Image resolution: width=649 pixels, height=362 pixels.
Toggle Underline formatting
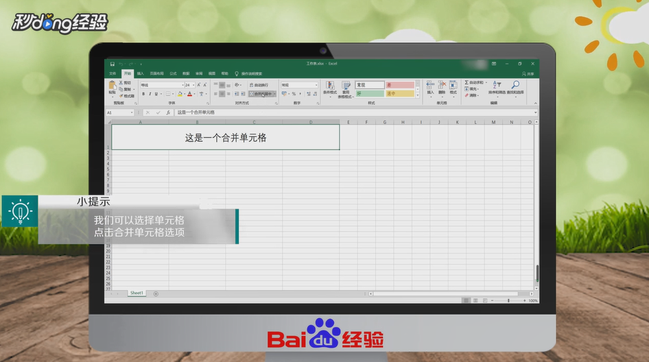[x=156, y=94]
